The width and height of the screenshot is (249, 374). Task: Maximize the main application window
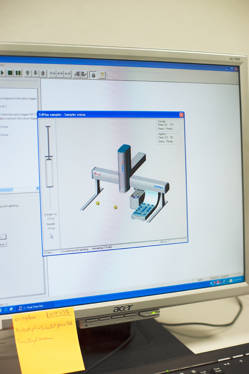232,69
